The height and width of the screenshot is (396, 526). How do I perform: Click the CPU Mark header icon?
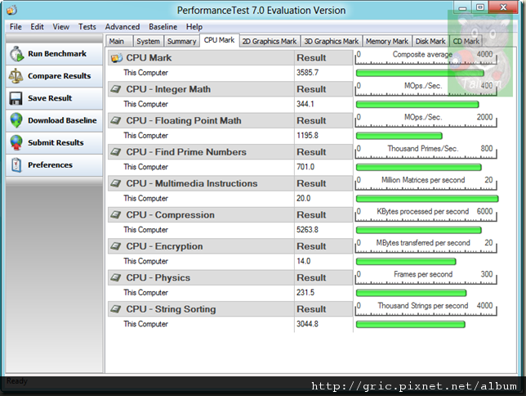tap(117, 58)
